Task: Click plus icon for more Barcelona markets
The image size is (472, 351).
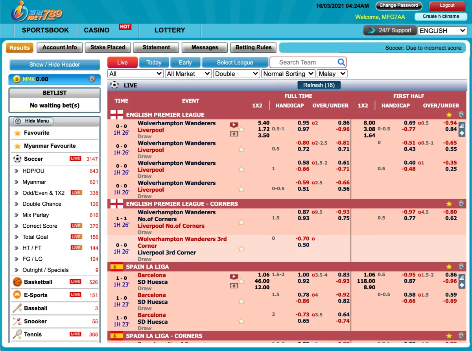Action: click(462, 285)
